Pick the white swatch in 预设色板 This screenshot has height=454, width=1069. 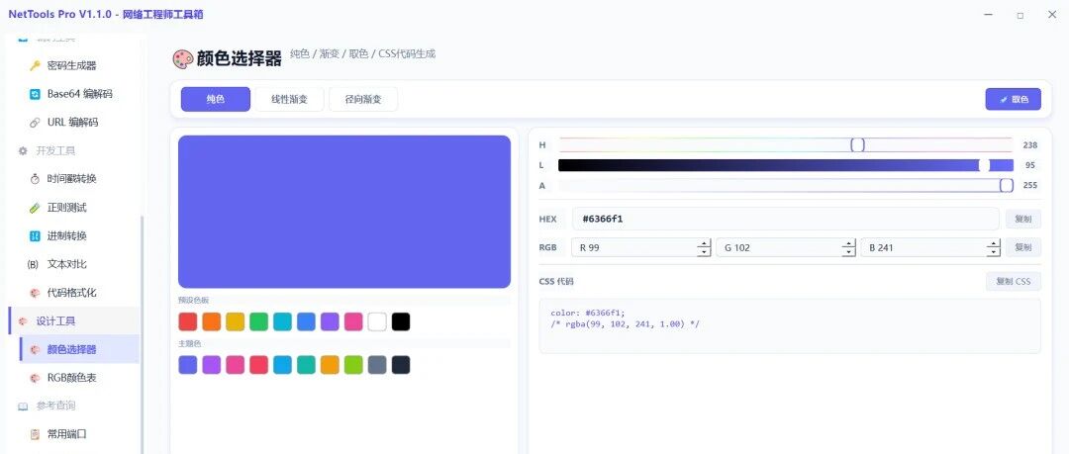coord(377,321)
